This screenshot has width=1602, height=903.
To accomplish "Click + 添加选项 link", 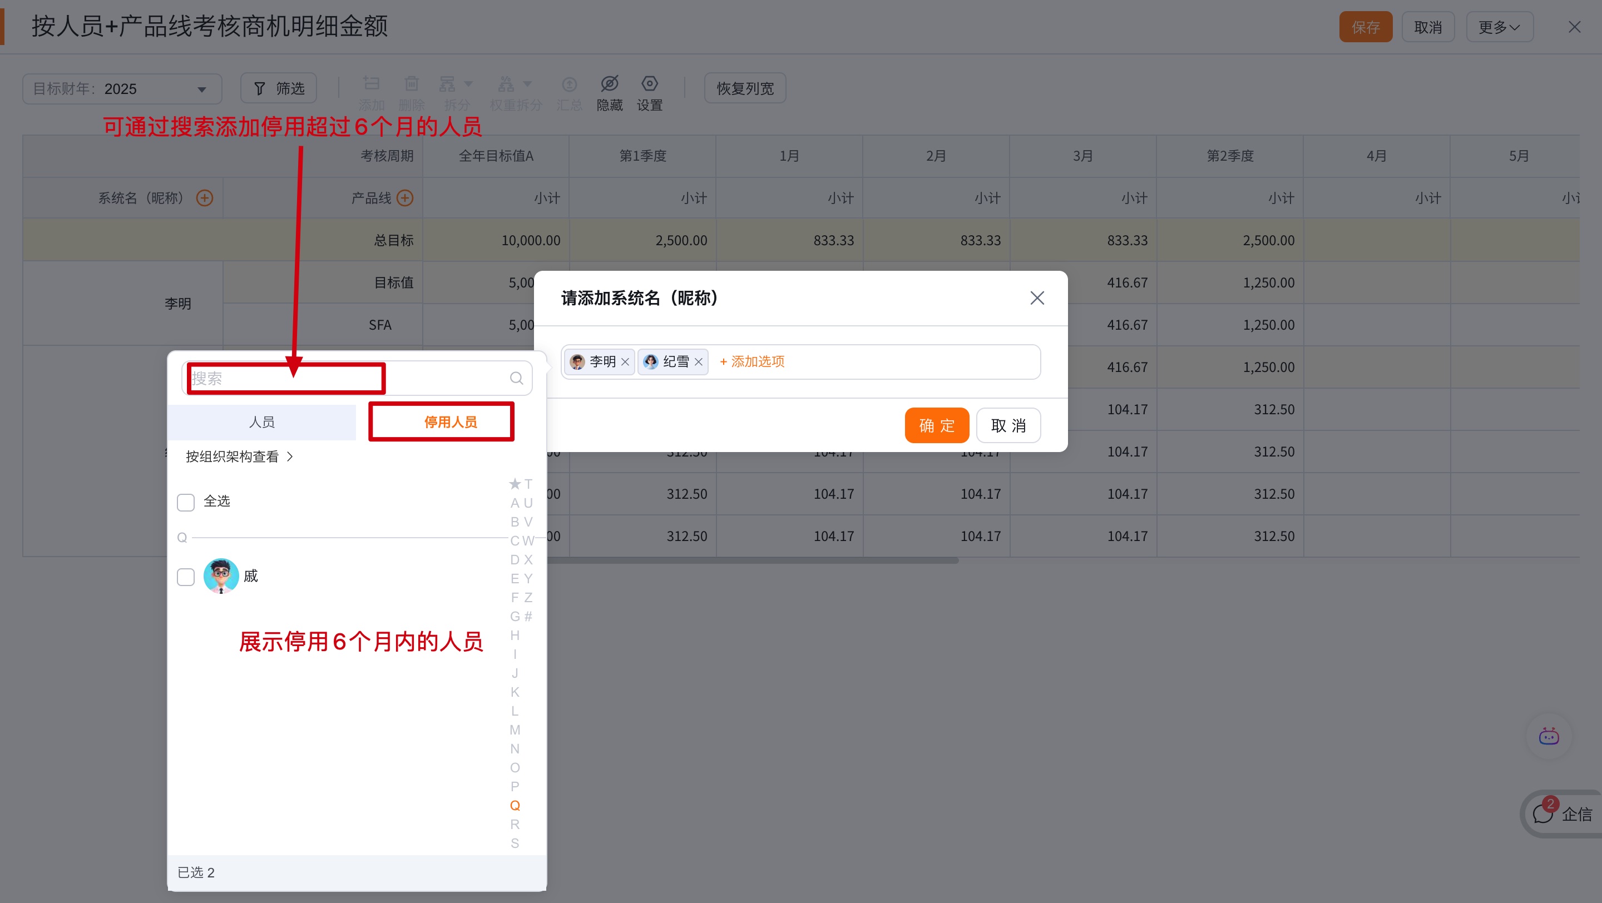I will (x=751, y=361).
